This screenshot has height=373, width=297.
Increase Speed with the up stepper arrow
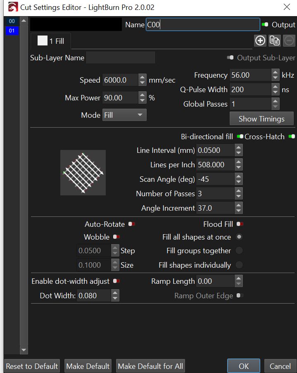pyautogui.click(x=142, y=77)
